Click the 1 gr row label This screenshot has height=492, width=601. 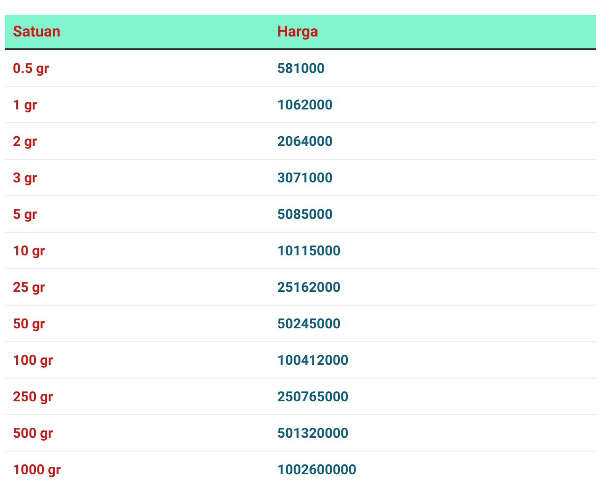point(25,105)
